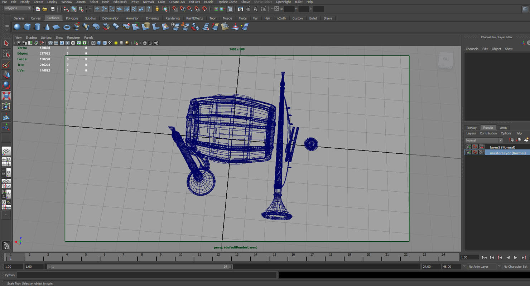Click the current frame field showing 1.00
Viewport: 530px width, 286px height.
click(469, 257)
